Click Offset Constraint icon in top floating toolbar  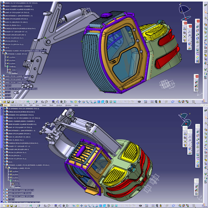point(198,34)
